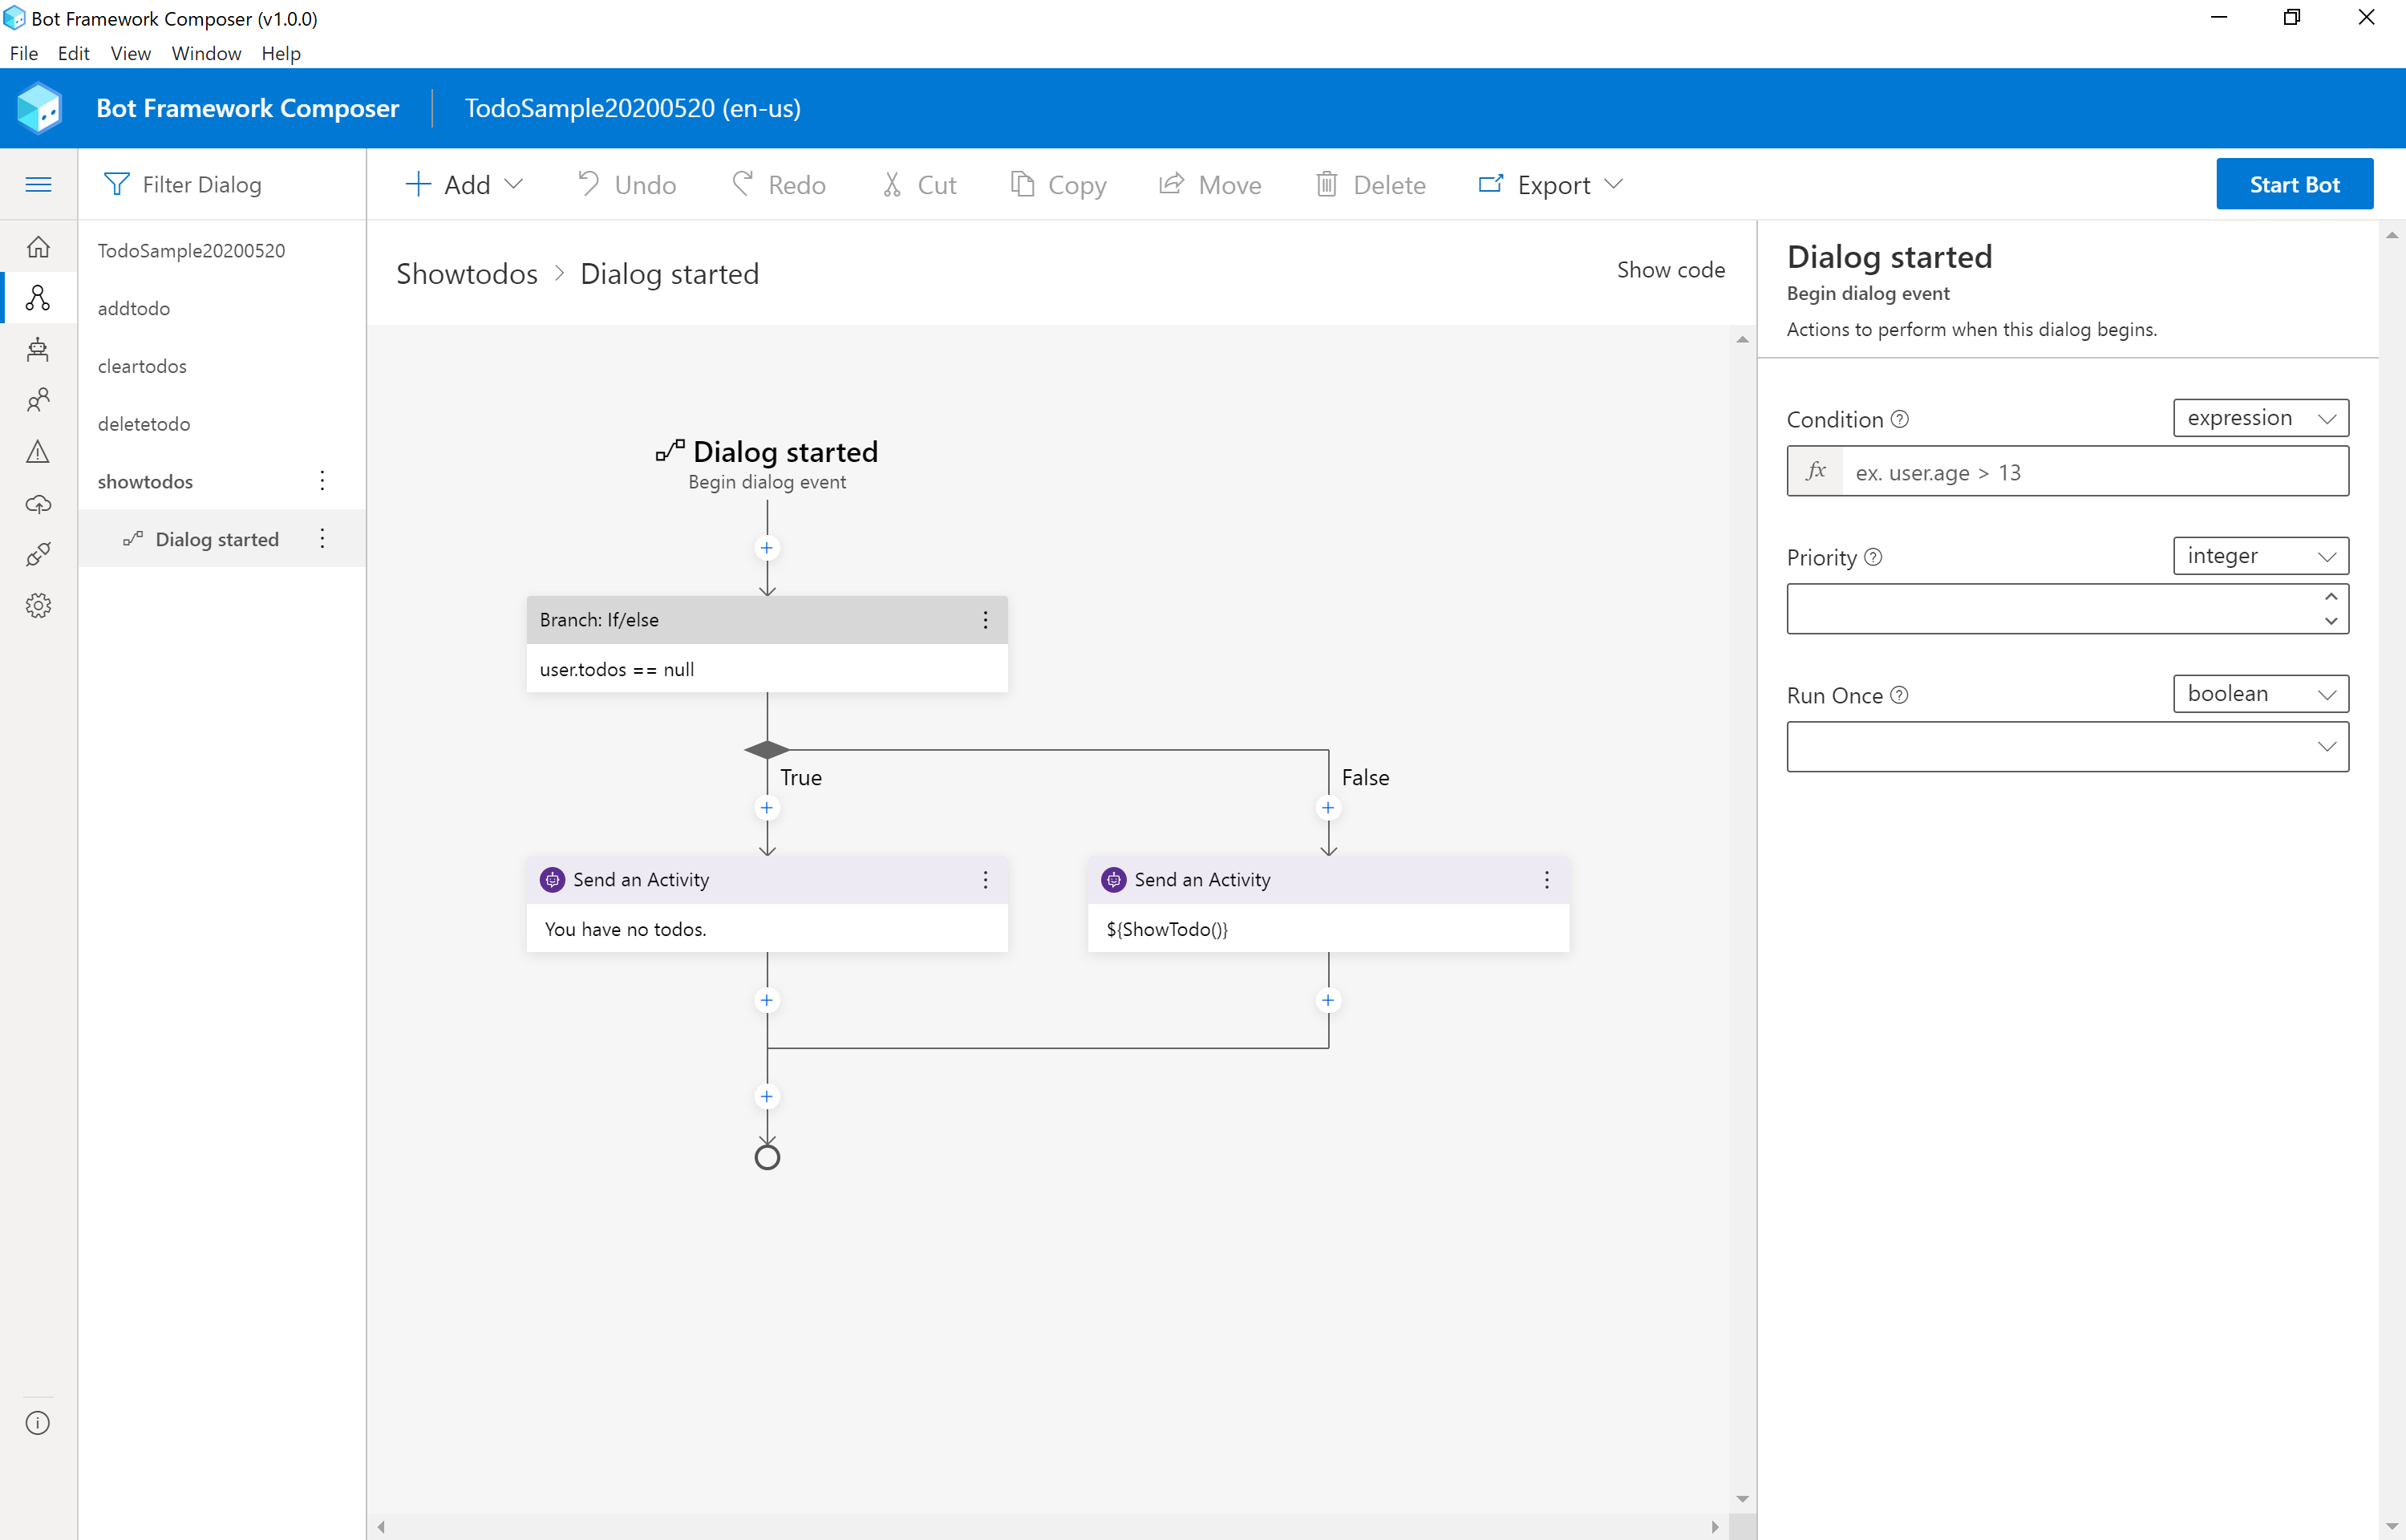This screenshot has height=1540, width=2406.
Task: Click the Bot Responses robot sidebar icon
Action: 38,349
